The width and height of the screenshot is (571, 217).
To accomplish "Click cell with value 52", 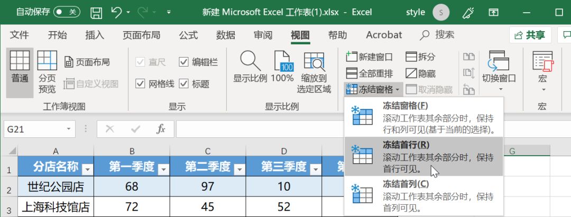I will point(284,207).
